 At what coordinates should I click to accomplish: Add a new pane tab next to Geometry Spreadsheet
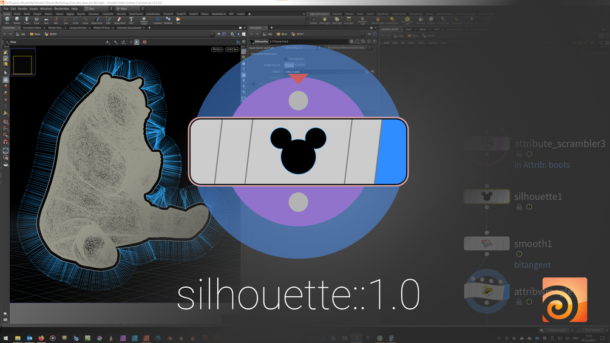(149, 28)
